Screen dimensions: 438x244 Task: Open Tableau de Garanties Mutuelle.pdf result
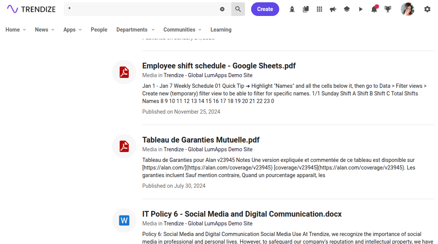tap(201, 140)
